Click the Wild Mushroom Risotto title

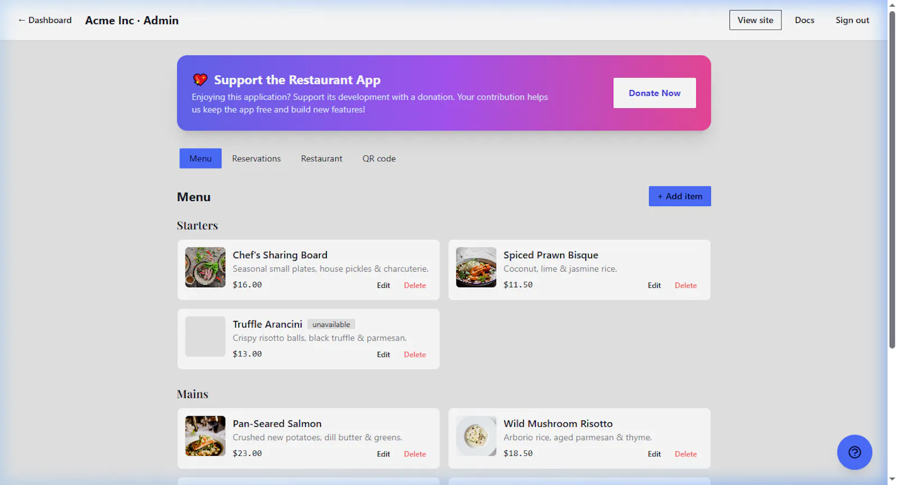558,423
